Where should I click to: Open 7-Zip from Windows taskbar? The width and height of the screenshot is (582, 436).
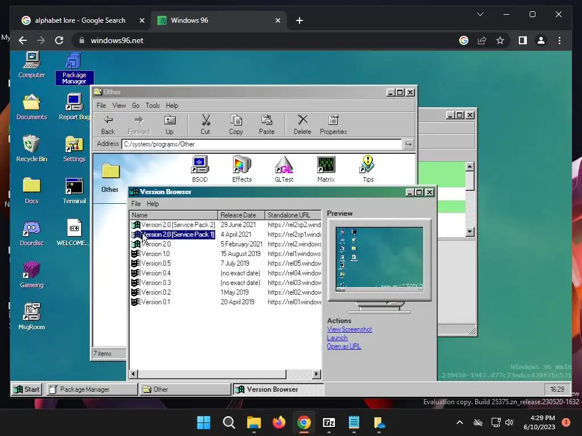[x=329, y=422]
